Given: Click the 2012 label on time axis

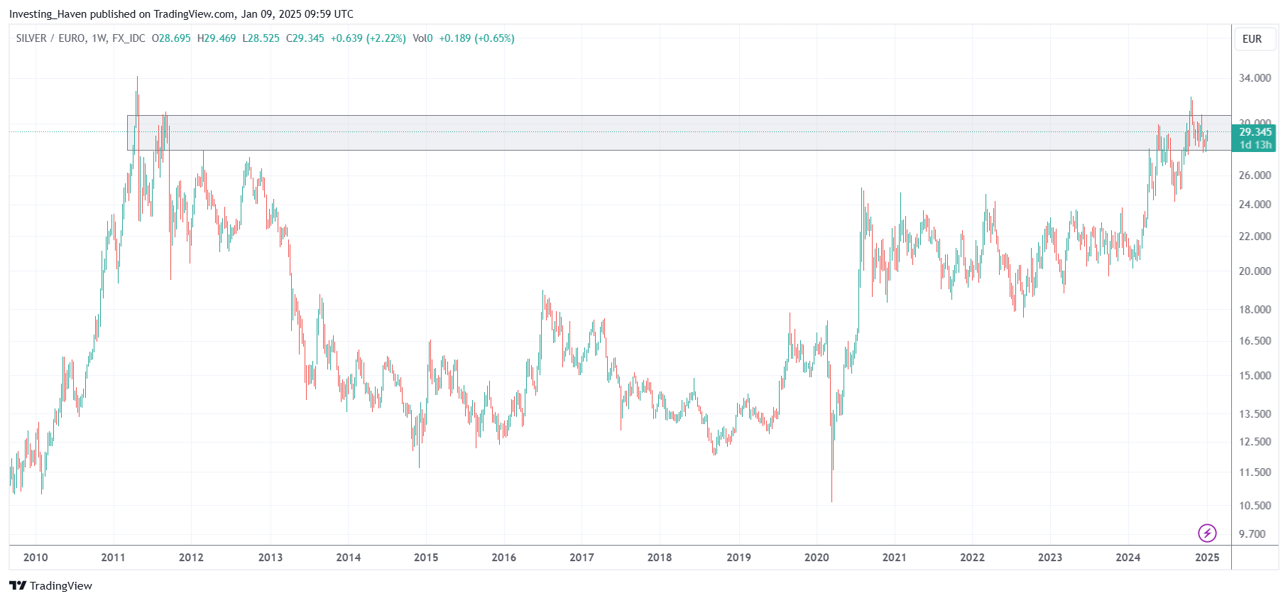Looking at the screenshot, I should point(191,558).
